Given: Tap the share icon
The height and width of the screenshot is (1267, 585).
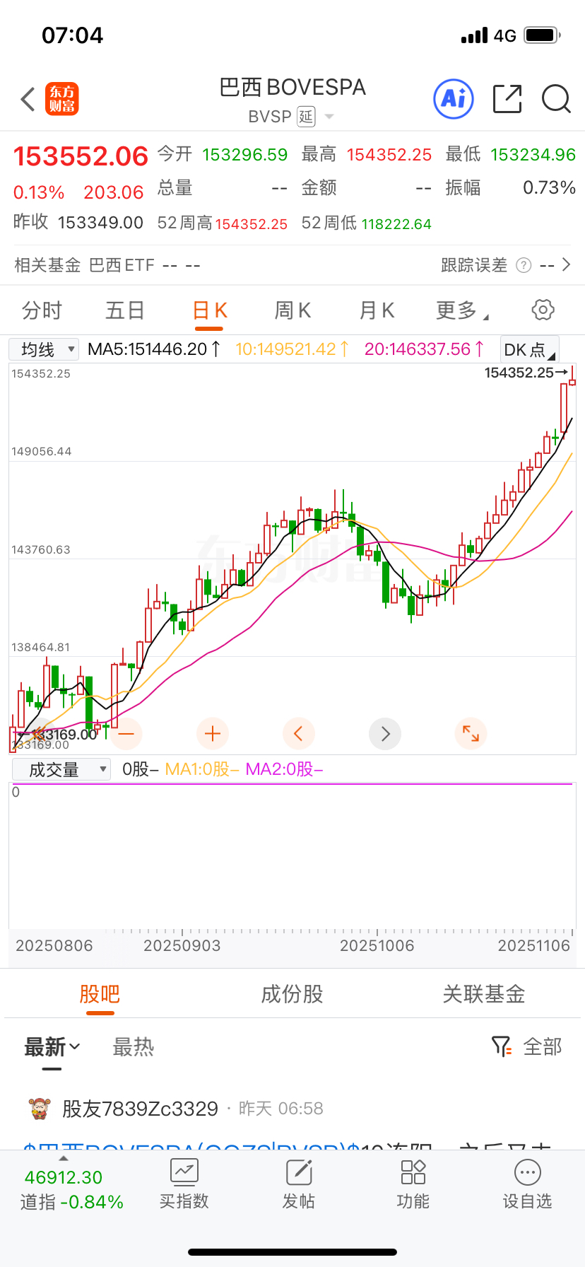Looking at the screenshot, I should tap(507, 99).
